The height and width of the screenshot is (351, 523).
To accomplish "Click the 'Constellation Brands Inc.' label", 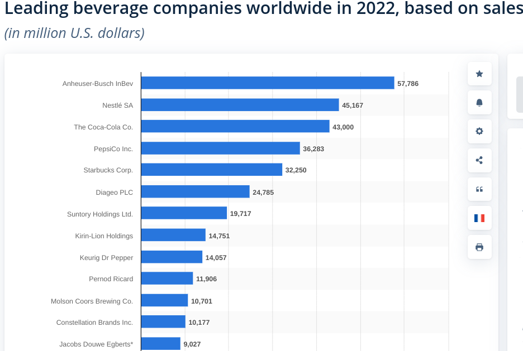I will pyautogui.click(x=95, y=323).
